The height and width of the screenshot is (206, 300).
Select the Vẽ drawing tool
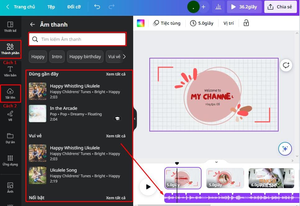[10, 116]
